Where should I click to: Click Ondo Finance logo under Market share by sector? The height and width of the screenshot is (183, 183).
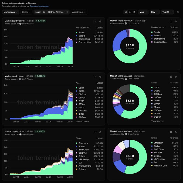click(x=126, y=23)
